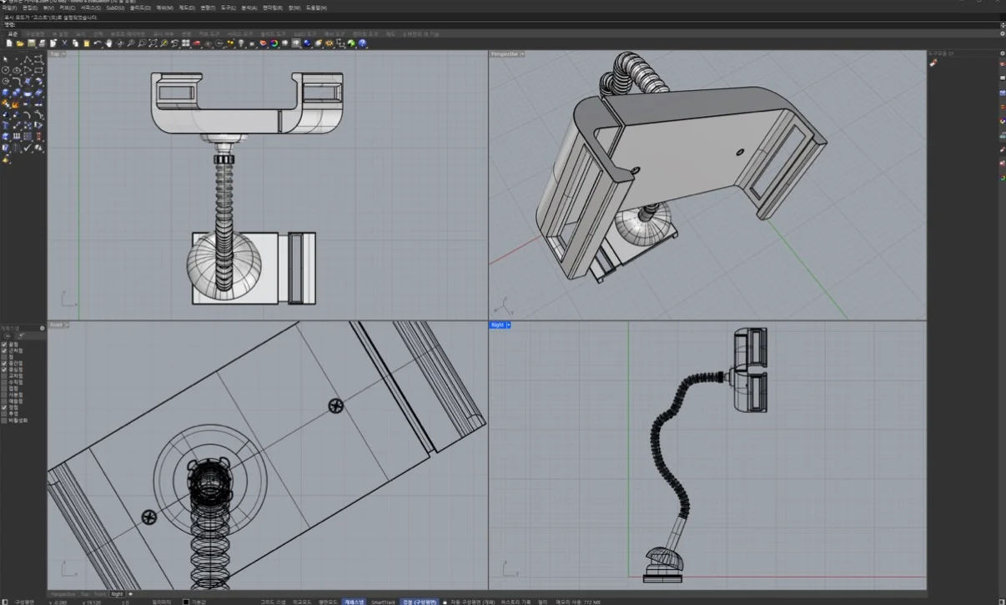1006x605 pixels.
Task: Select the Pan hand tool
Action: click(108, 43)
